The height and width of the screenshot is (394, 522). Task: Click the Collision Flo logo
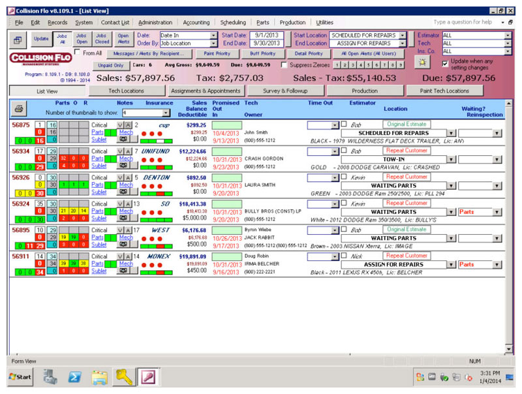(x=40, y=58)
